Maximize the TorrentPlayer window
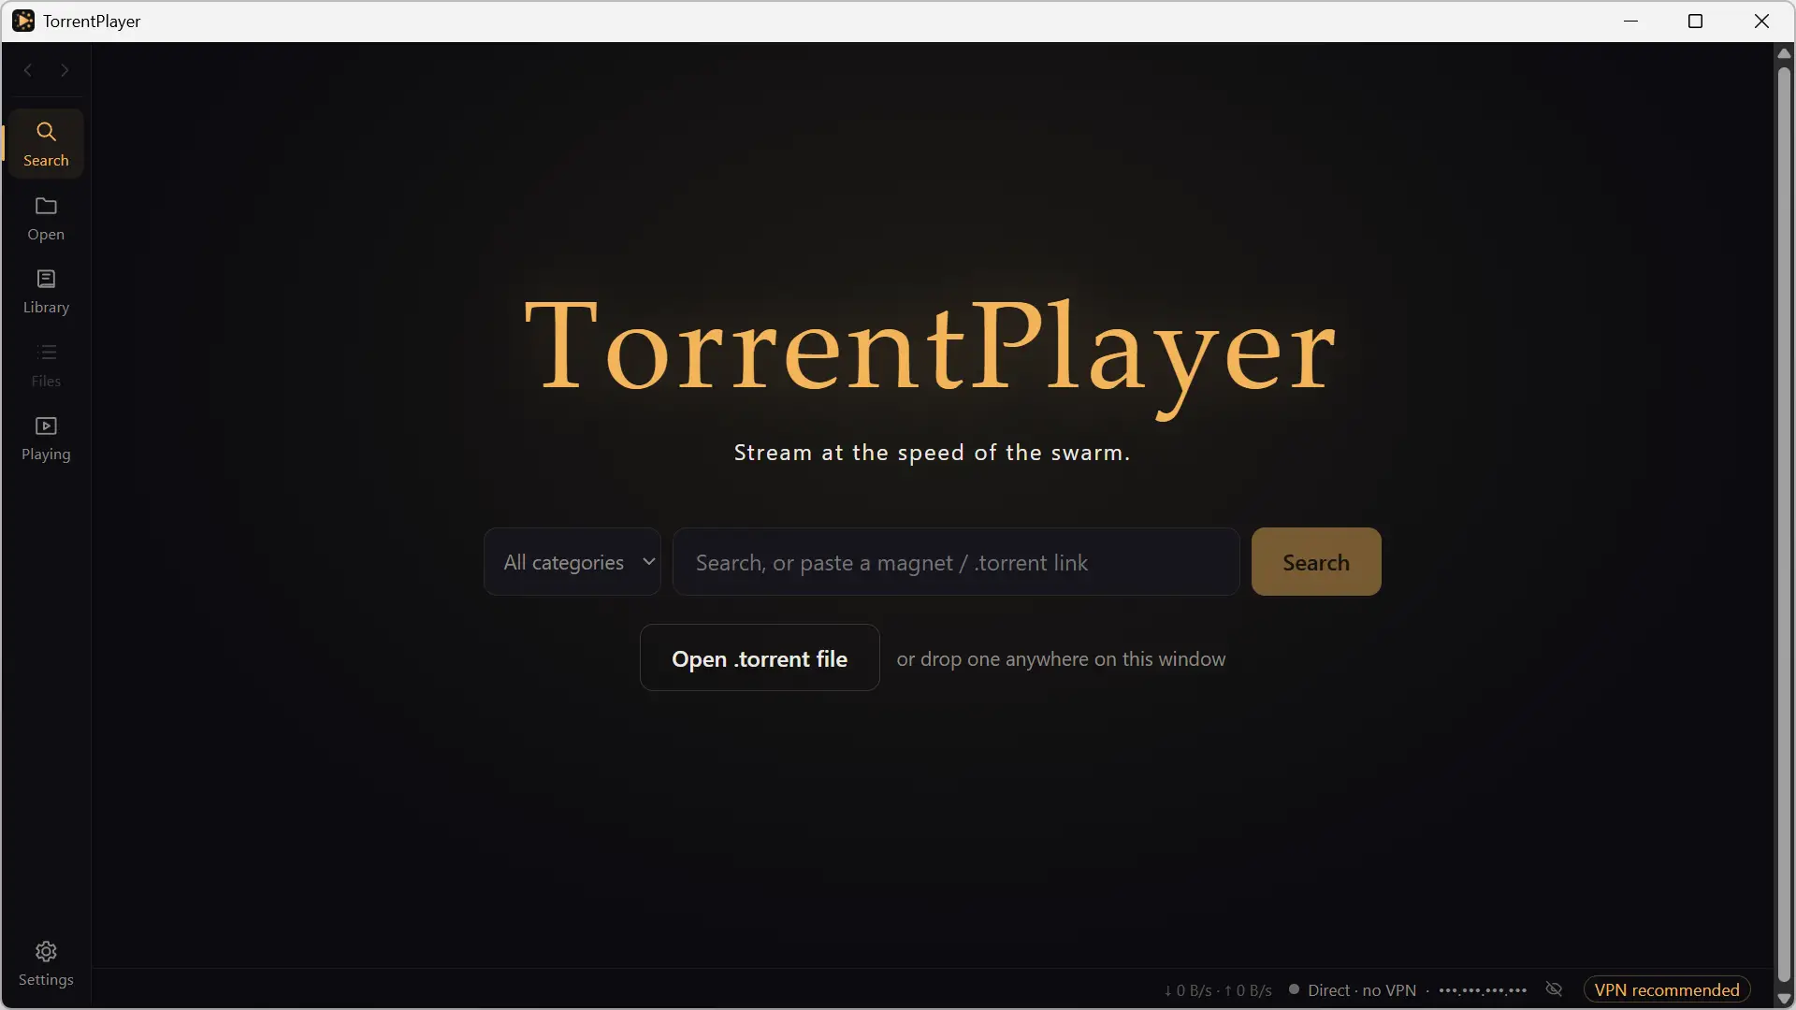 point(1695,21)
